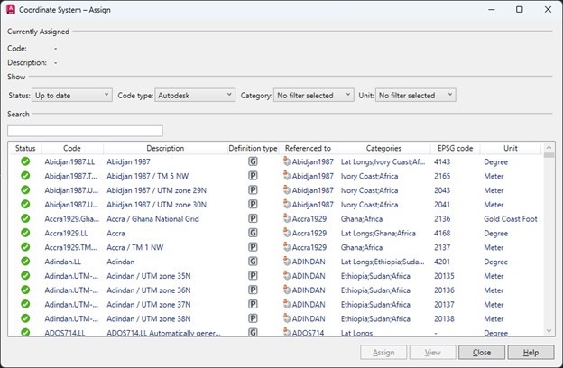Click the AutoCAD app icon in title bar
The image size is (563, 368).
point(11,10)
